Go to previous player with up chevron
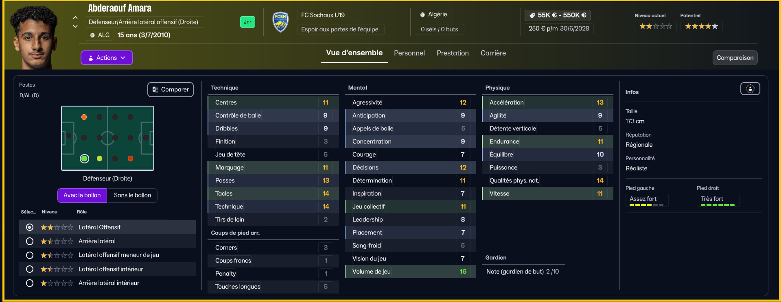The image size is (781, 302). [x=75, y=17]
